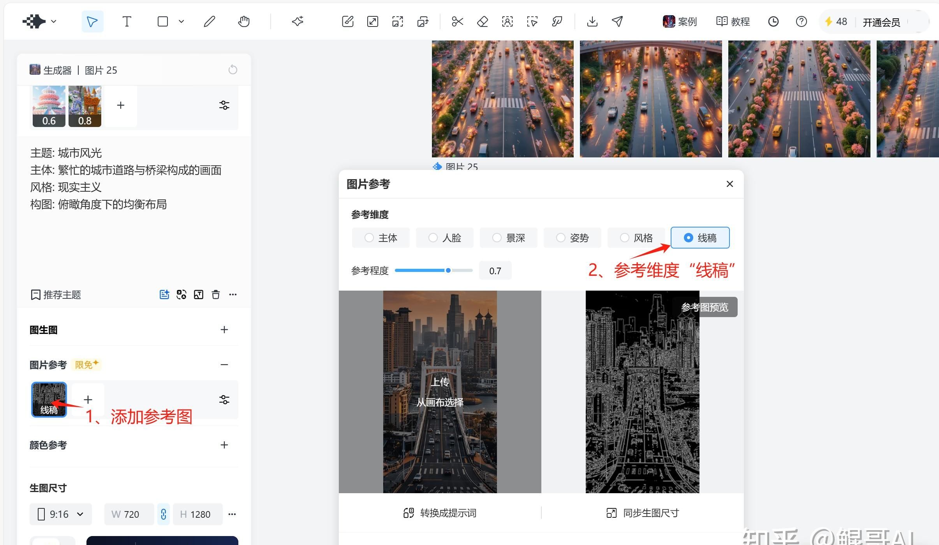Screen dimensions: 939x545
Task: Collapse the 图片参考 section
Action: click(x=224, y=365)
